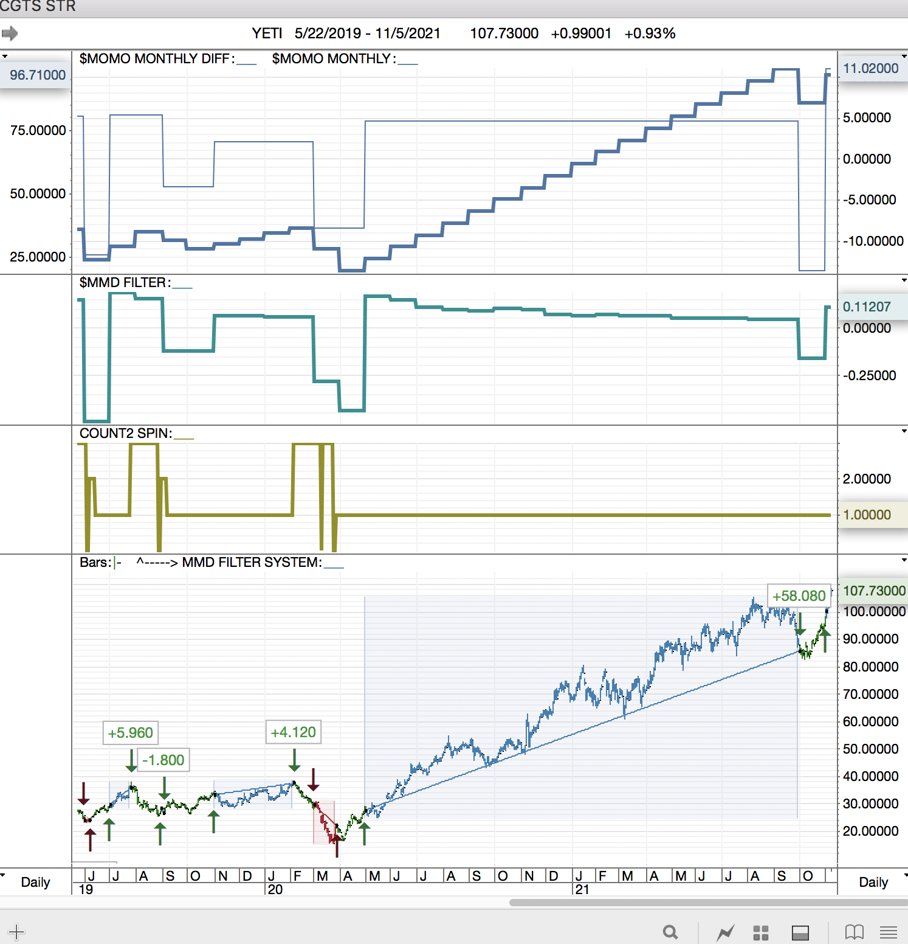The width and height of the screenshot is (908, 944).
Task: Open COUNT2 SPIN pane right-side dropdown arrow
Action: coord(904,431)
